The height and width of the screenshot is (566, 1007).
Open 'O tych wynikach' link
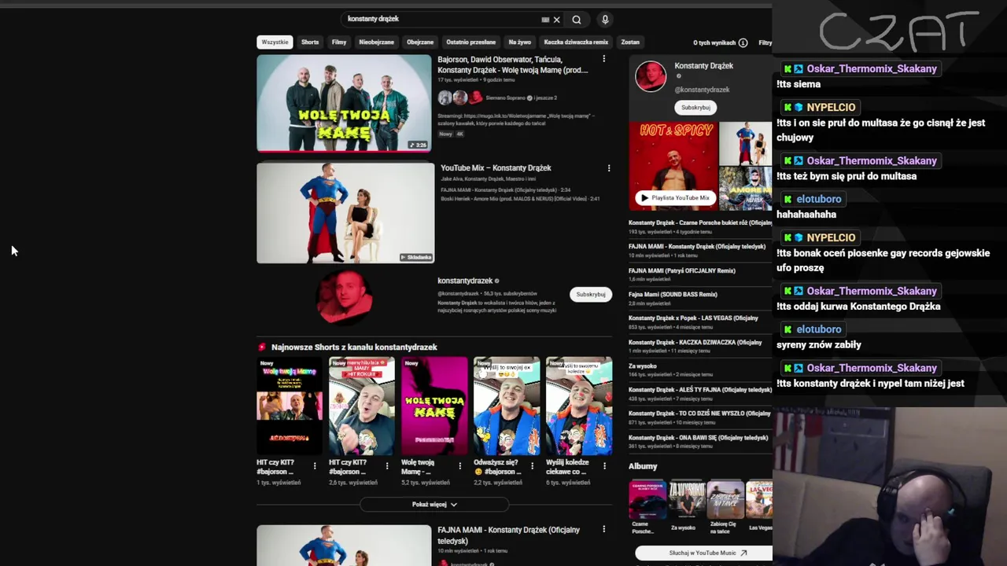[x=714, y=42]
